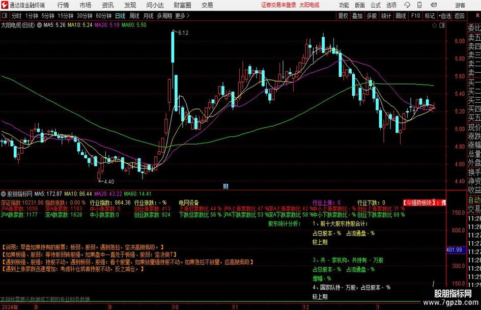Open the 资讯 menu
Screen dimensions: 481x310
coord(108,5)
